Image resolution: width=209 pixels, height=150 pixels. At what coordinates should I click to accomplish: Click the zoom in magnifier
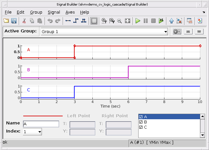tap(120, 21)
